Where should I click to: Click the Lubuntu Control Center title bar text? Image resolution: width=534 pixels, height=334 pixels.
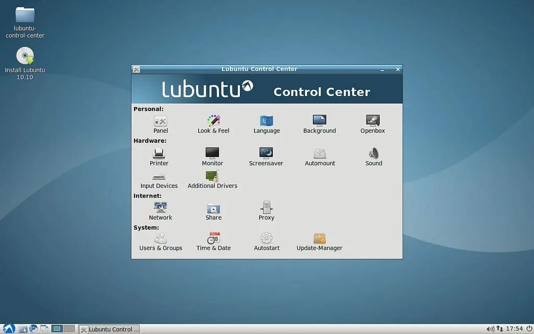259,69
